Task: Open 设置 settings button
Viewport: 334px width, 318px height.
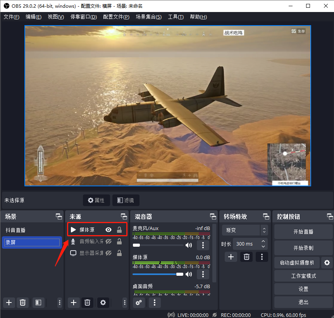Action: [x=303, y=289]
